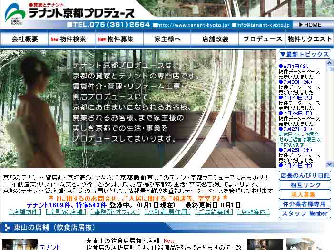Select the 7月28日(月) topic entry
The width and height of the screenshot is (334, 250).
pyautogui.click(x=295, y=114)
